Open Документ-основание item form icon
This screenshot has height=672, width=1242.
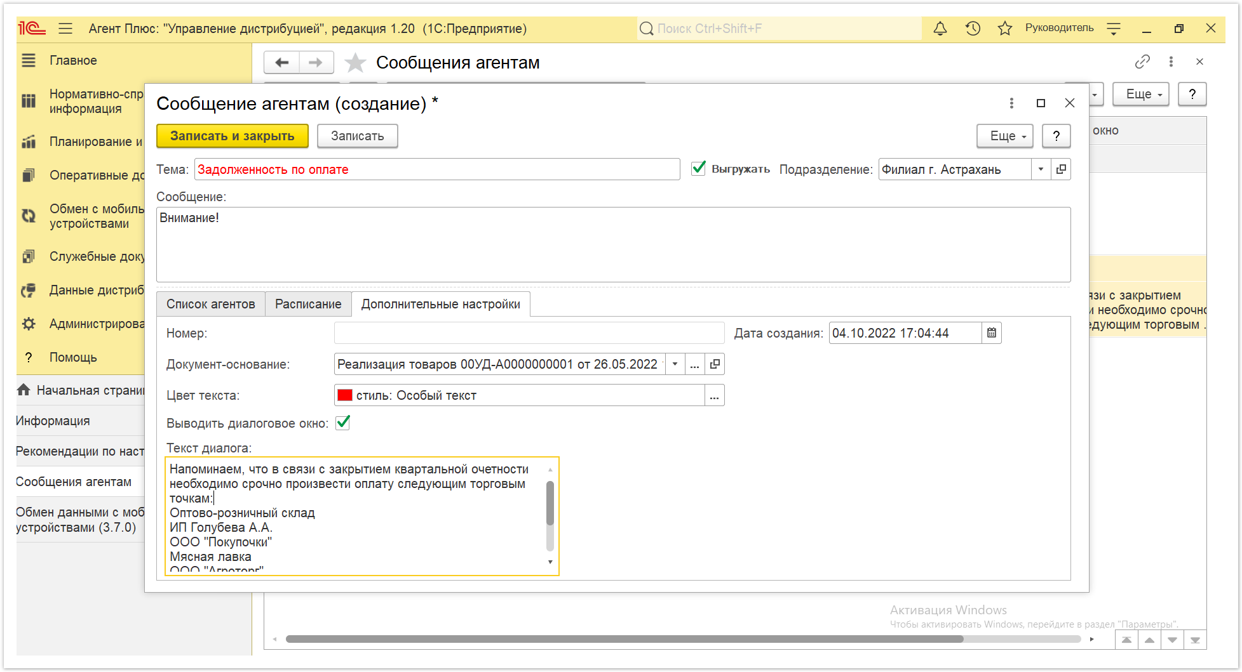[x=715, y=364]
